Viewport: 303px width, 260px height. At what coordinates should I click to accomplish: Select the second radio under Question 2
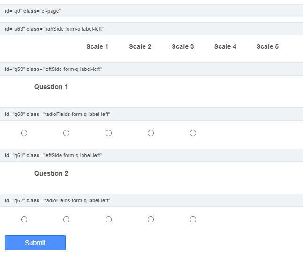66,220
